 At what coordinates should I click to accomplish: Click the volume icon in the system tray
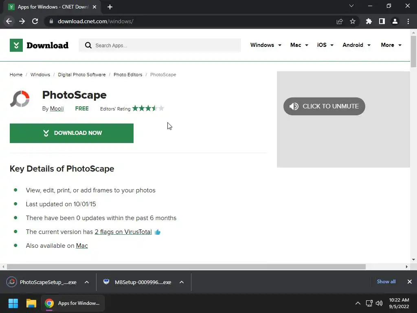379,303
